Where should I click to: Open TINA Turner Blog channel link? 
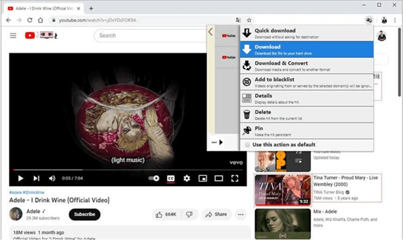point(329,192)
